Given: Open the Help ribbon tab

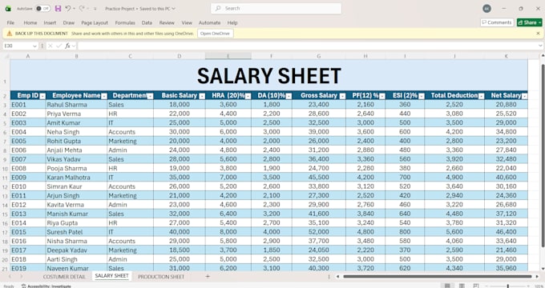Looking at the screenshot, I should tap(232, 22).
